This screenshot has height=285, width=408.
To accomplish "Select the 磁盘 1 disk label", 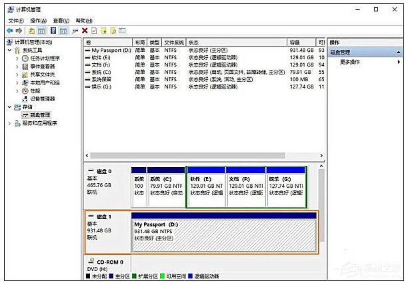I will (104, 216).
